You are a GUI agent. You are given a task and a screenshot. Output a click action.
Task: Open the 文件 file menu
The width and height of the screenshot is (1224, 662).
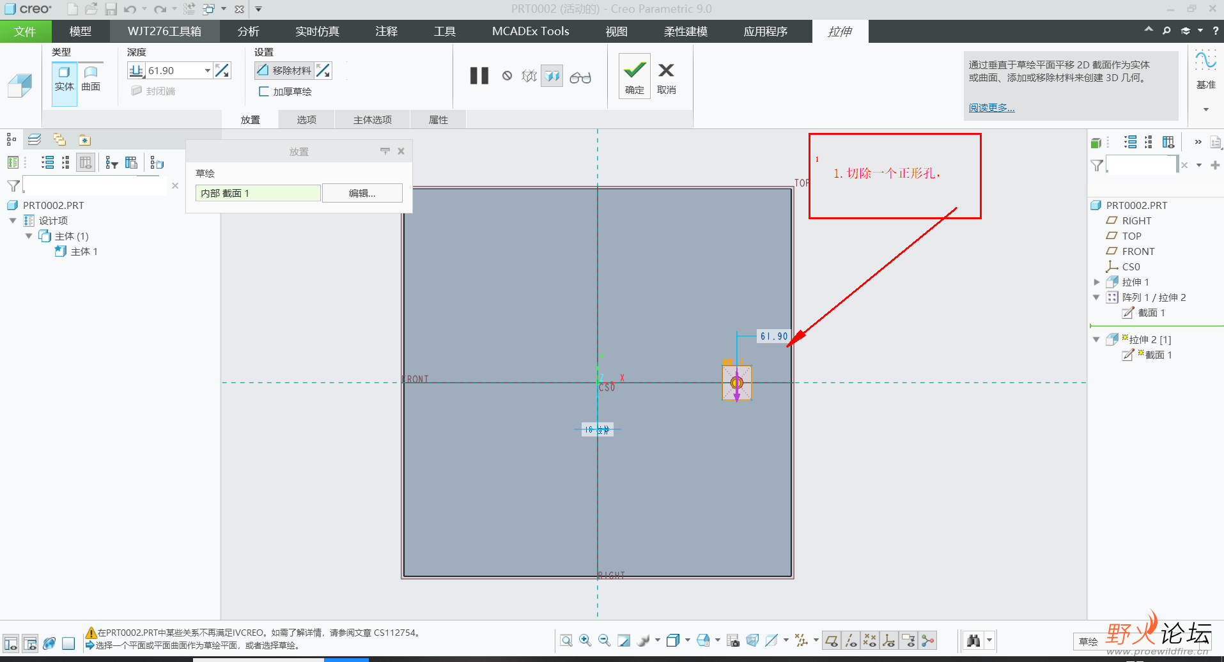(25, 31)
